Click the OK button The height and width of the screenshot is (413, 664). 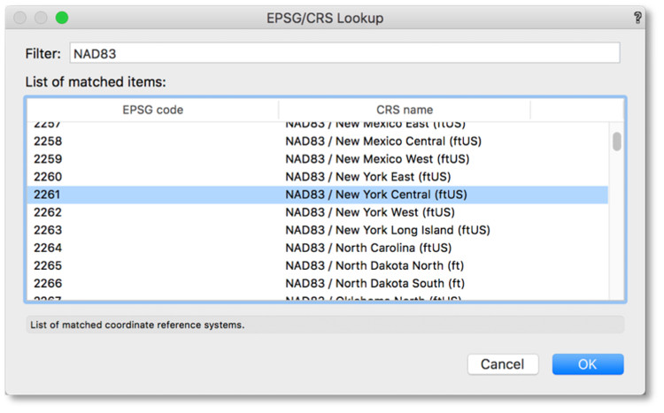[x=587, y=364]
